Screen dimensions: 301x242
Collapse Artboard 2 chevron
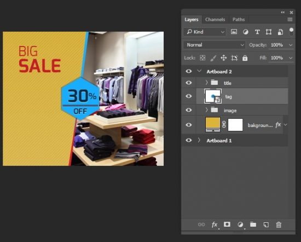[199, 71]
